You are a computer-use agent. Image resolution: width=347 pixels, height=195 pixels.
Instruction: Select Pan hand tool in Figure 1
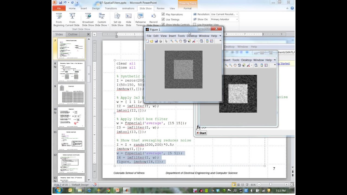coord(181,41)
